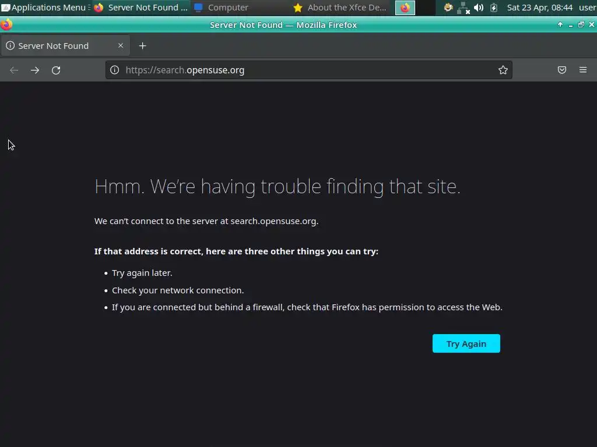
Task: Open Firefox window menu icon in titlebar
Action: click(x=6, y=24)
